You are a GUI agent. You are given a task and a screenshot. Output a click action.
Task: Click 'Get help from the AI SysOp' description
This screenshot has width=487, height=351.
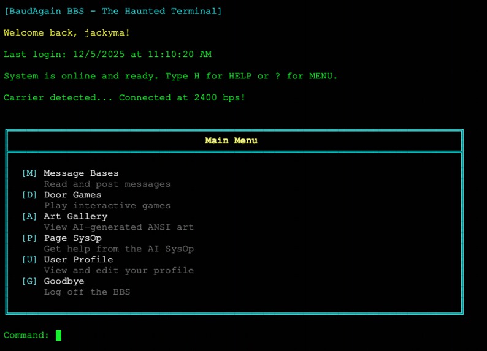[118, 249]
